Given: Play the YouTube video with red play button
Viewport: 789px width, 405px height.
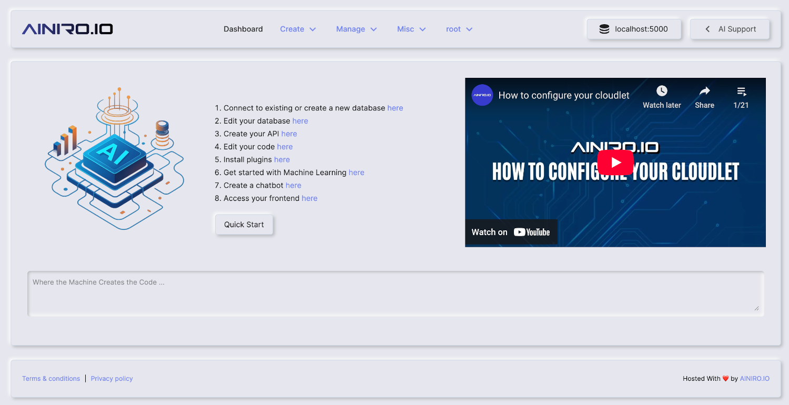Looking at the screenshot, I should click(615, 163).
